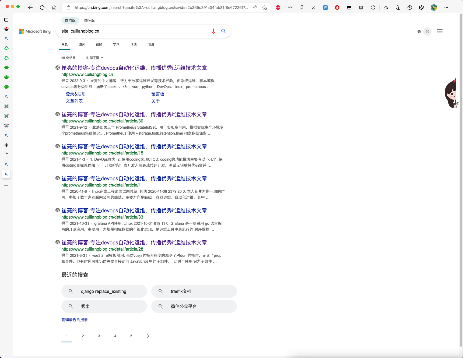Open the result linking to article/30
This screenshot has height=358, width=463.
coord(134,114)
